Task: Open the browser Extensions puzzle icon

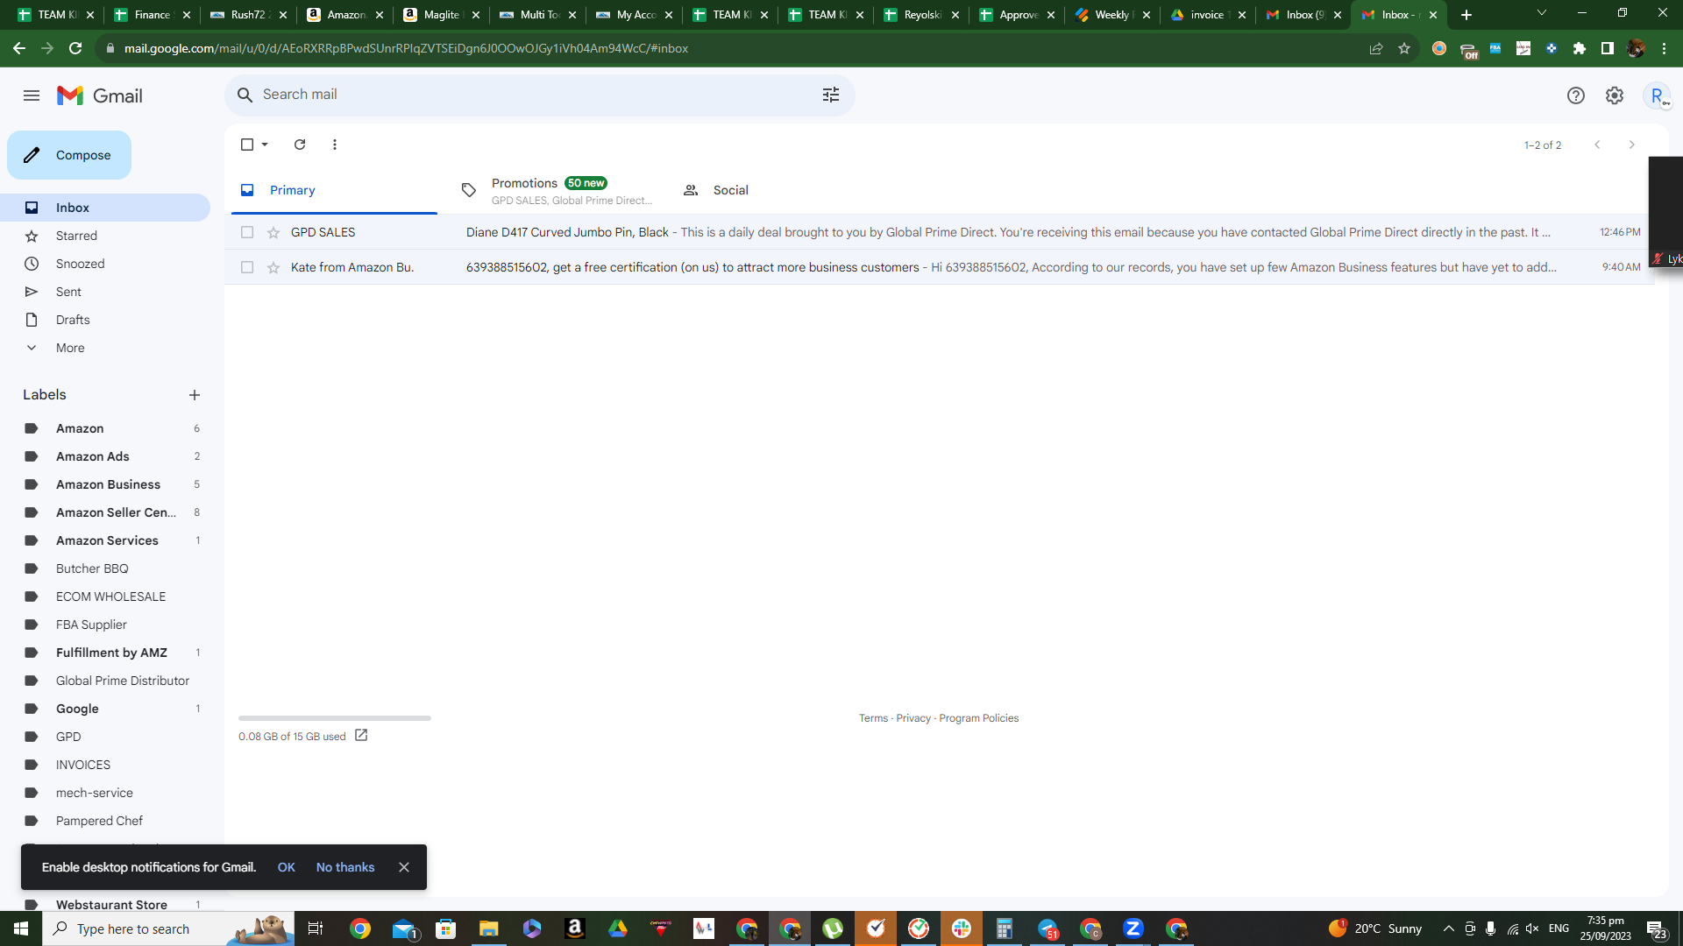Action: click(1580, 48)
